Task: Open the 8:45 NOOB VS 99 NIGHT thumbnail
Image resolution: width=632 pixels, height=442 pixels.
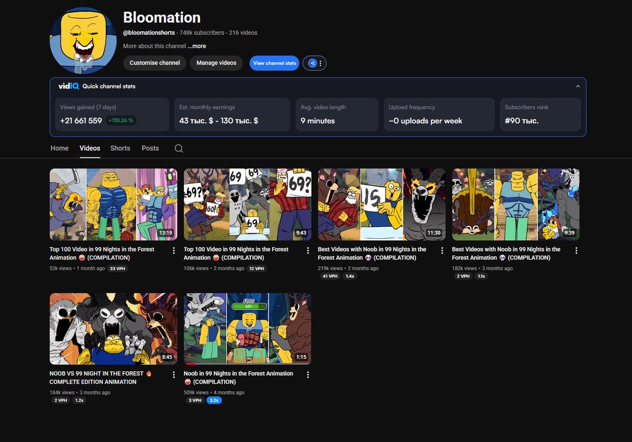Action: (113, 329)
